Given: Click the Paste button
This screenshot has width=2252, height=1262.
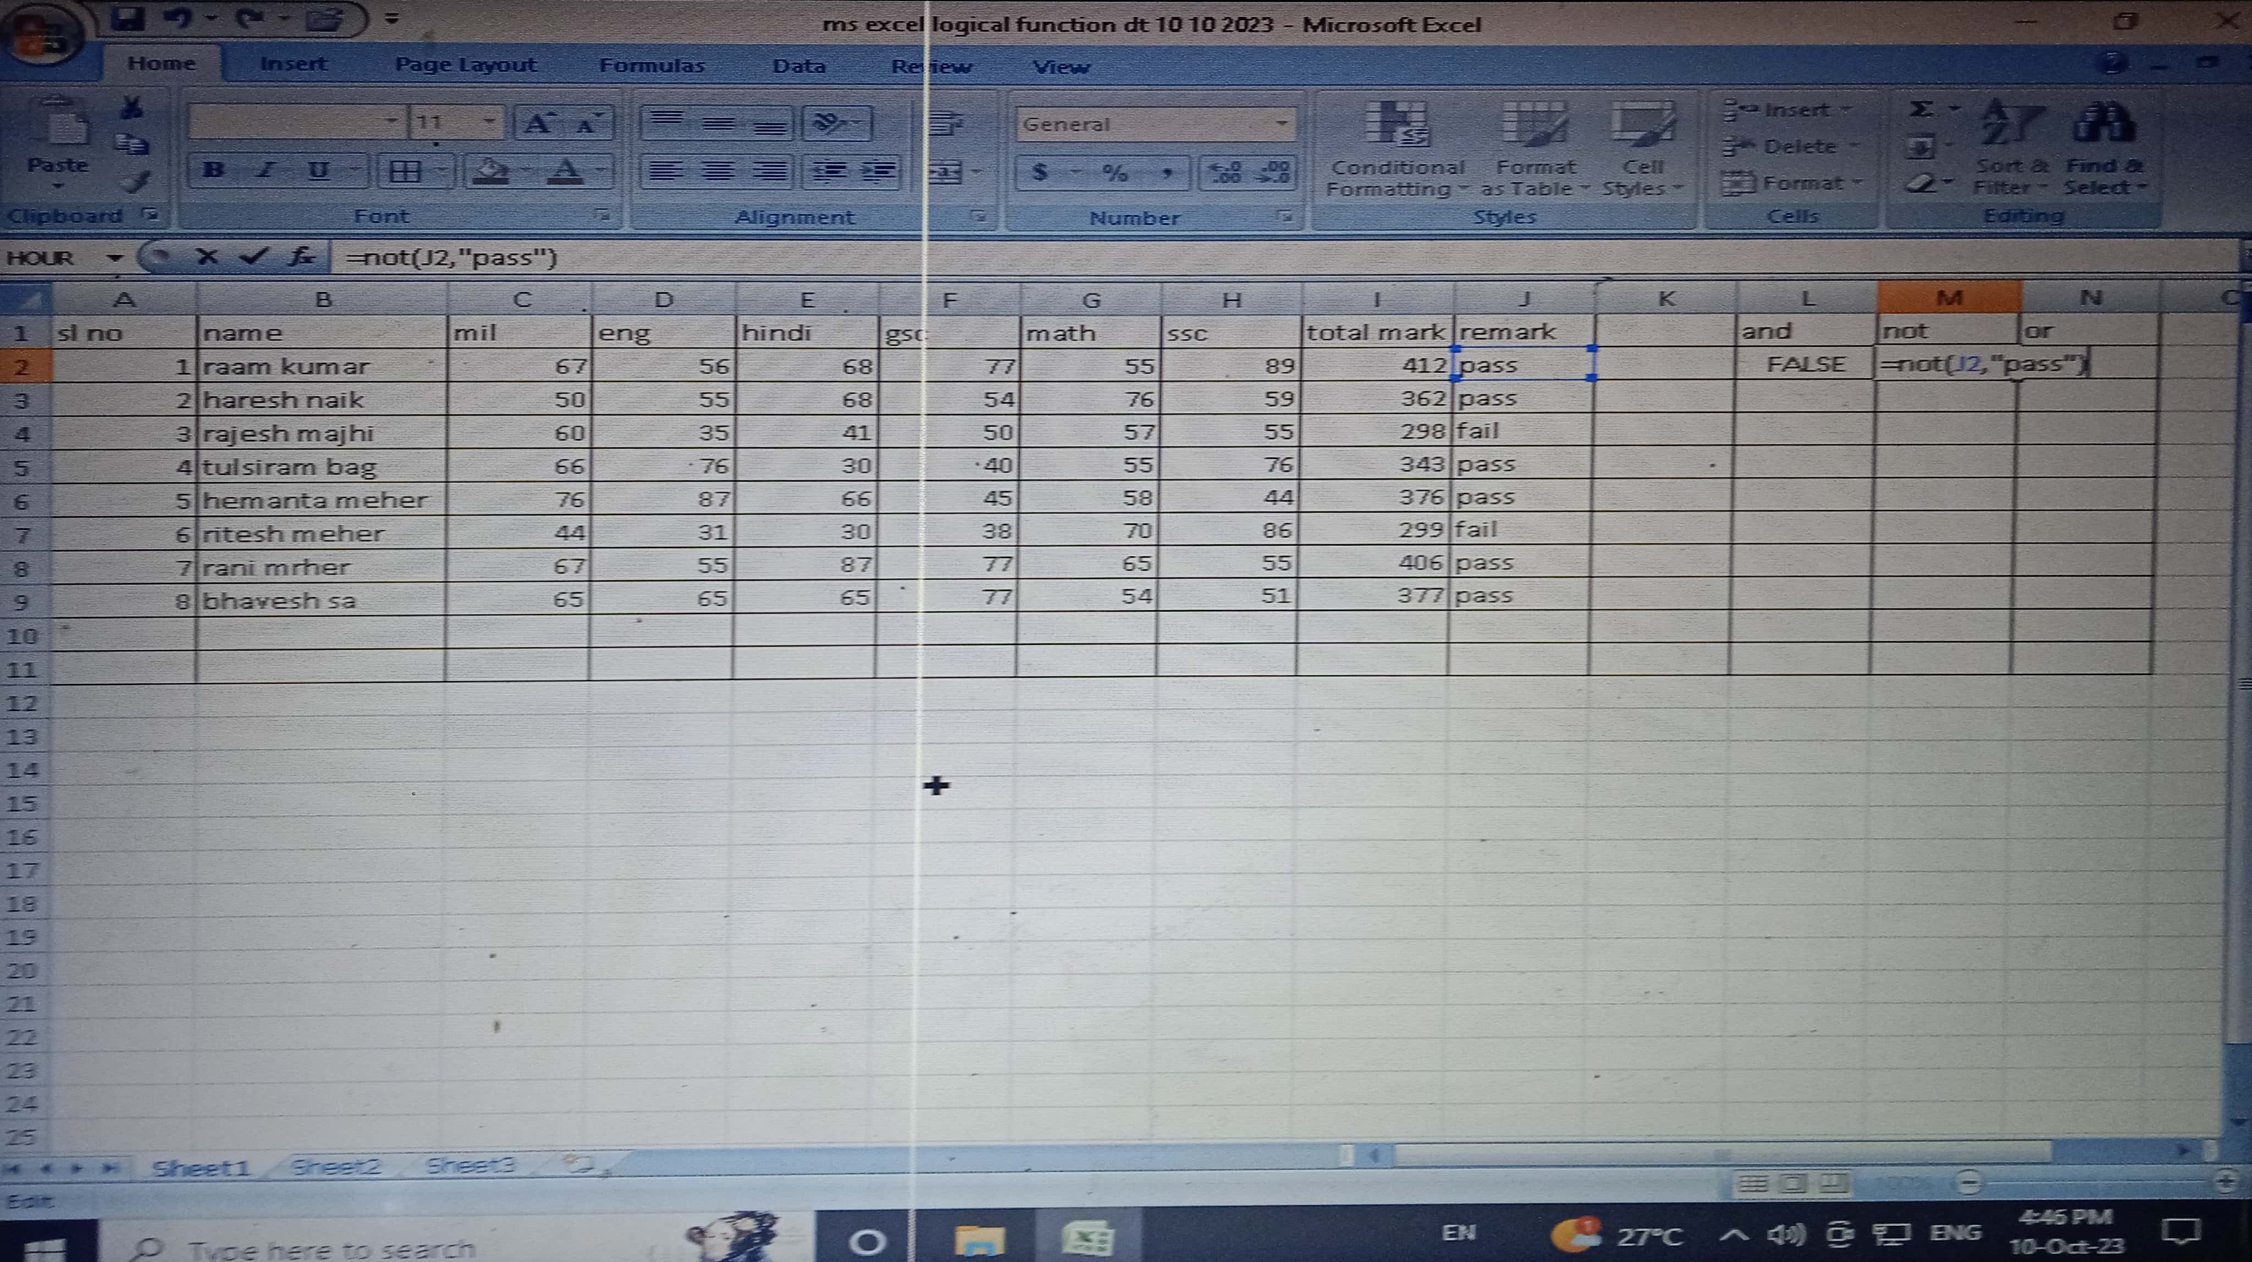Looking at the screenshot, I should tap(58, 140).
